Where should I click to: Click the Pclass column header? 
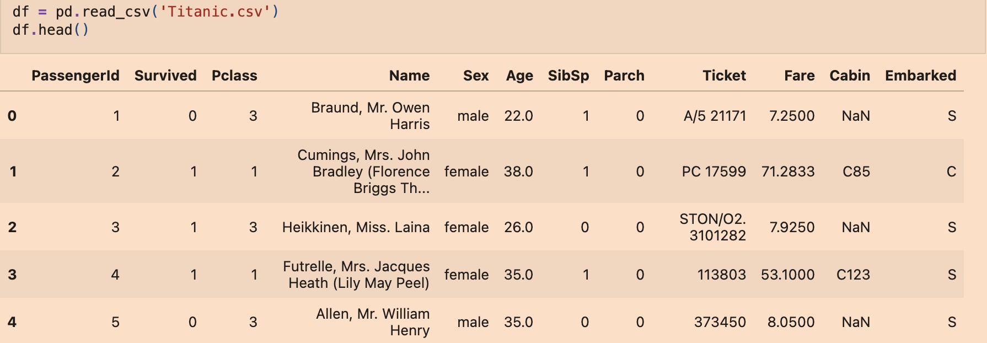pyautogui.click(x=234, y=76)
